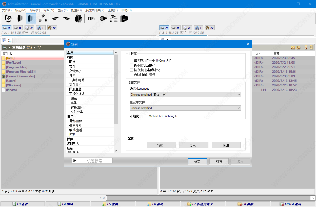Select drive E in right panel
Image resolution: width=316 pixels, height=207 pixels.
click(187, 28)
